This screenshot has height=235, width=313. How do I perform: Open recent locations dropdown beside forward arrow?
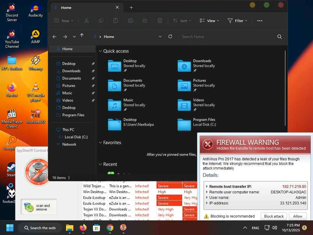[74, 37]
